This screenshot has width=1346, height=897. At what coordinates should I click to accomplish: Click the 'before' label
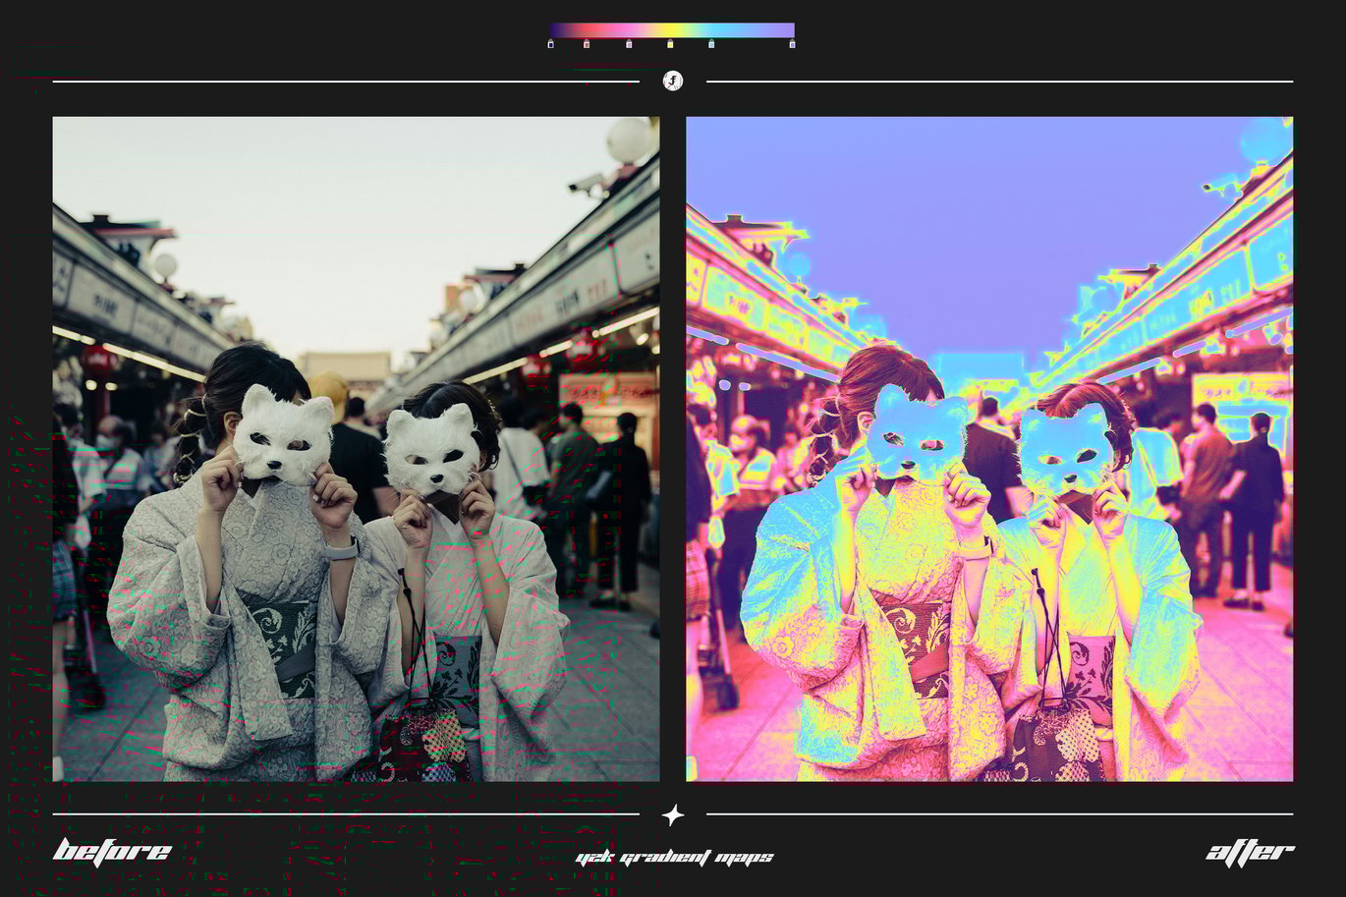tap(113, 851)
